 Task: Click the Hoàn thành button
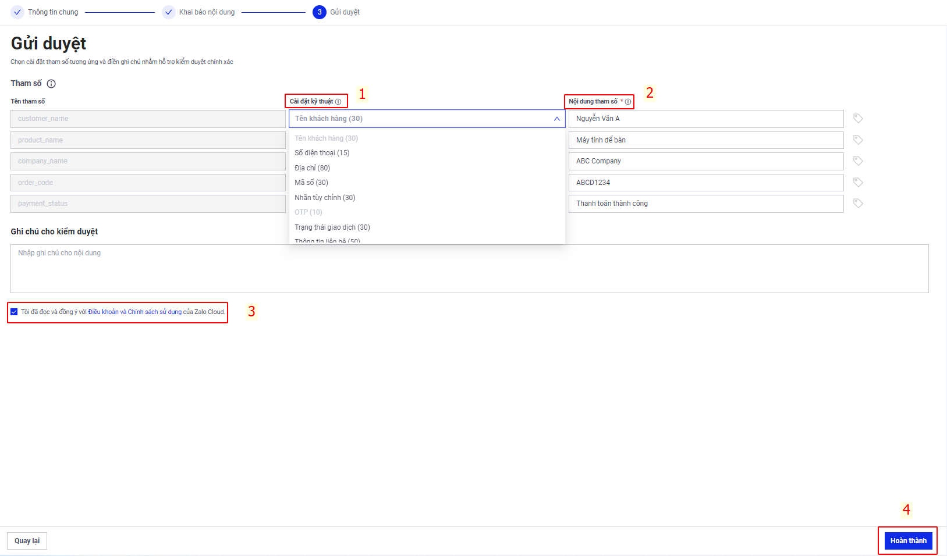[909, 541]
